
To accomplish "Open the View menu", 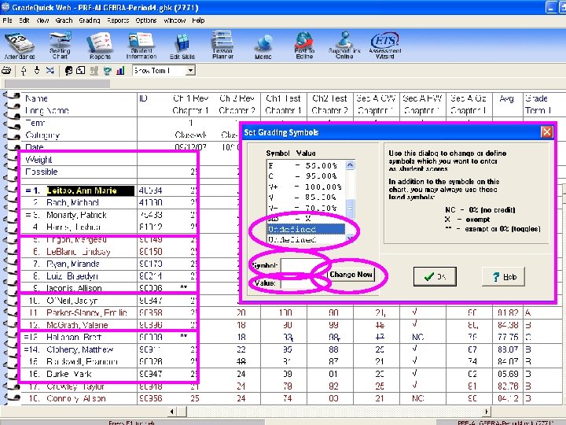I will click(42, 20).
